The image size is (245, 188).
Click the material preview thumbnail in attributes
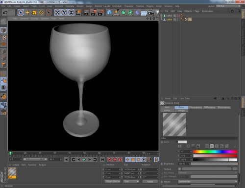tap(174, 124)
